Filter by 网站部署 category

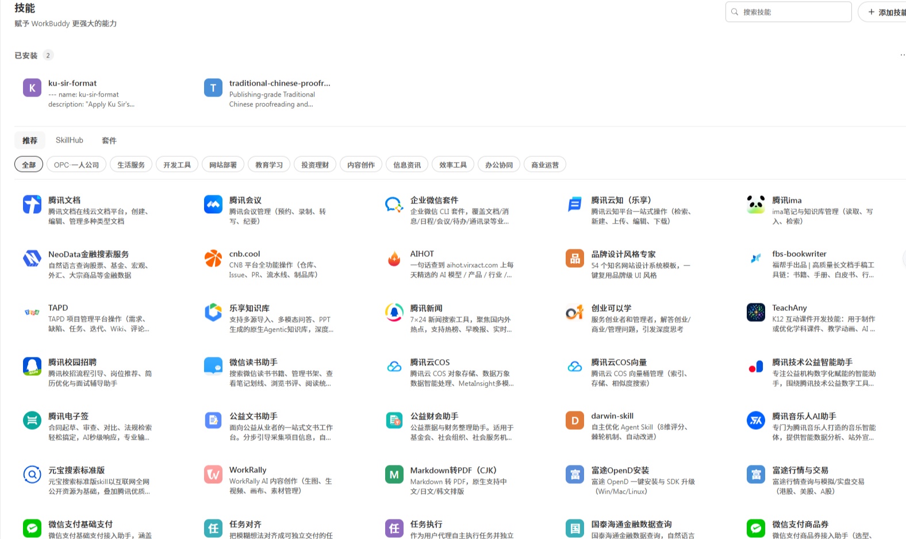[223, 164]
